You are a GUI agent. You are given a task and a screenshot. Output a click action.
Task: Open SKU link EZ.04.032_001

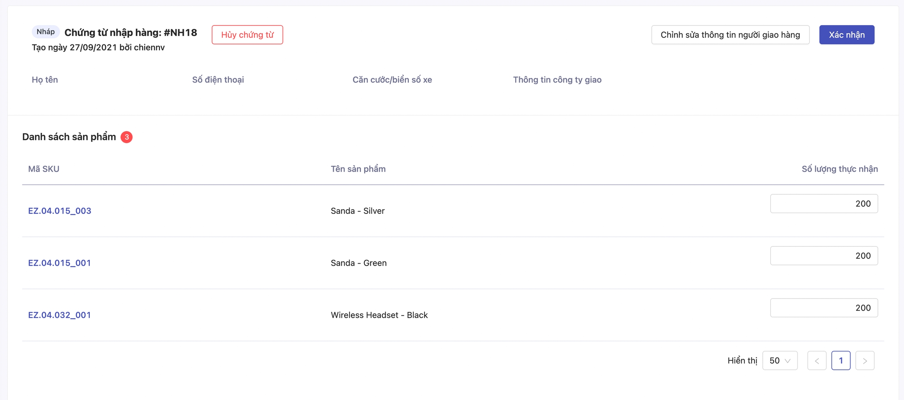(60, 315)
